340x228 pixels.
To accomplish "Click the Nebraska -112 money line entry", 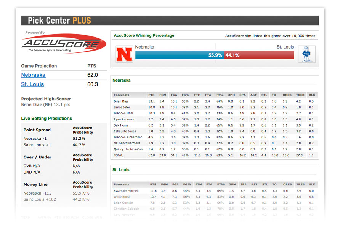I will (x=37, y=193).
